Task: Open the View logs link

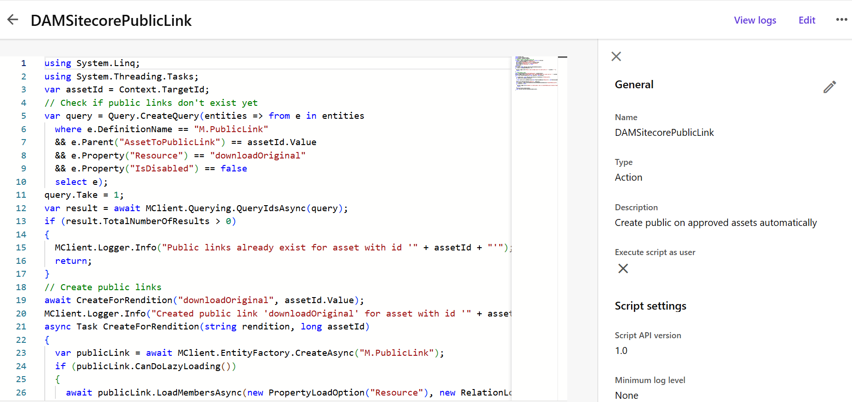Action: (755, 20)
